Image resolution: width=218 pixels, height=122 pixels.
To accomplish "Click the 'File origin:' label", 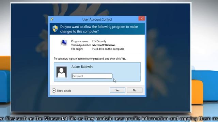I will [x=77, y=49].
